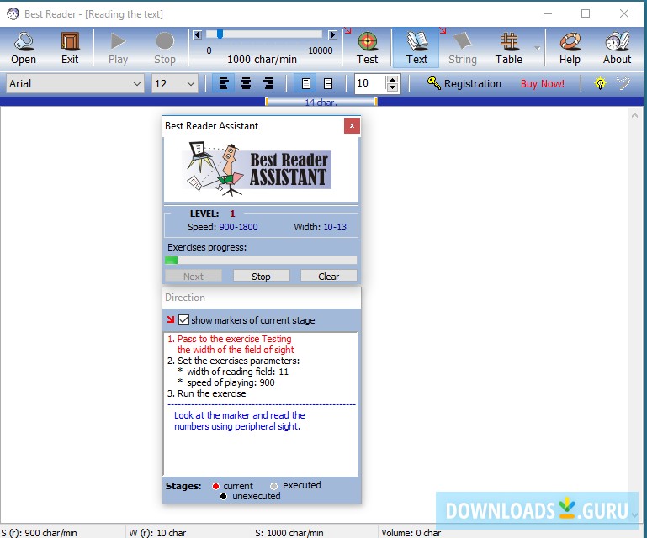The height and width of the screenshot is (538, 647).
Task: Toggle show markers of current stage checkbox
Action: tap(183, 320)
